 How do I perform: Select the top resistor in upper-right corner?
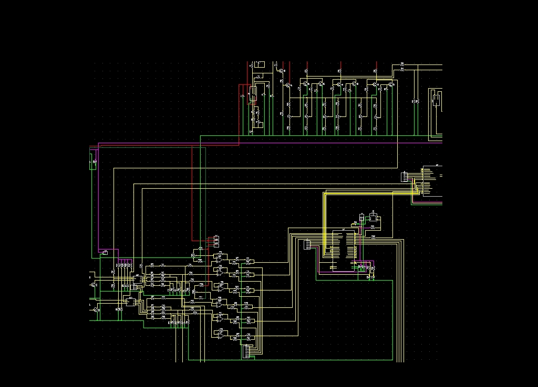[x=402, y=64]
